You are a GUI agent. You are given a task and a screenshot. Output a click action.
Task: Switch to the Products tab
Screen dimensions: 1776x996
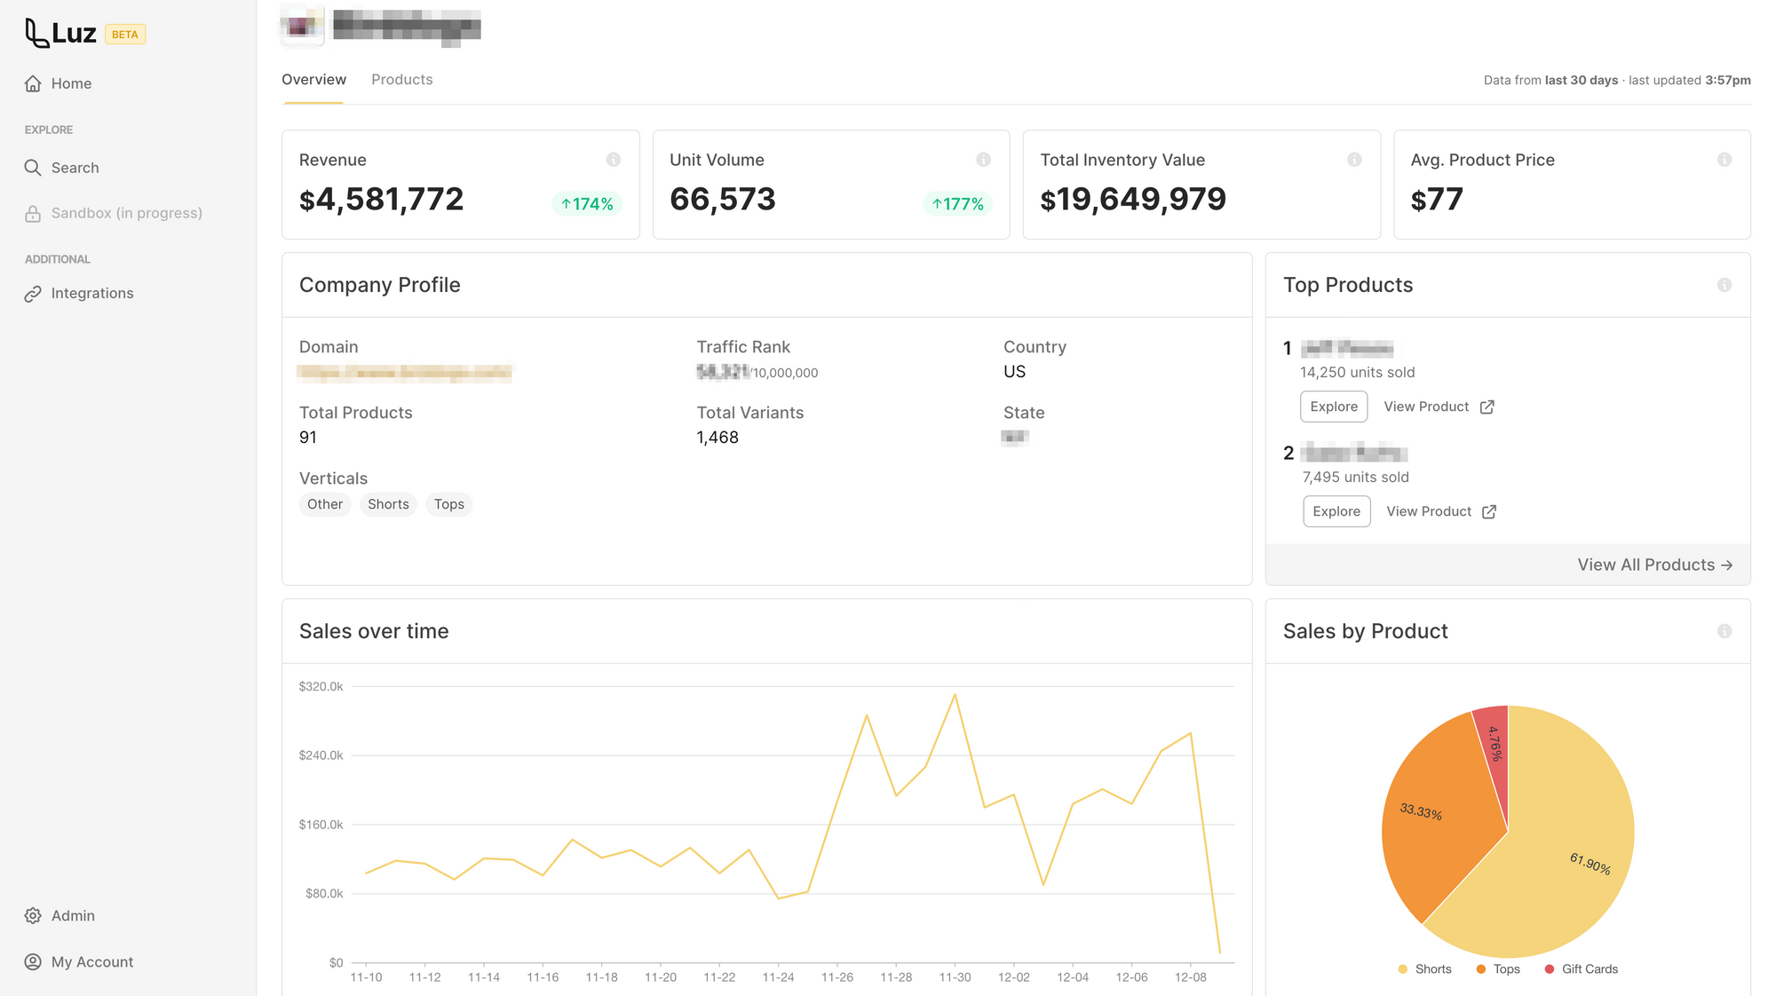tap(402, 80)
